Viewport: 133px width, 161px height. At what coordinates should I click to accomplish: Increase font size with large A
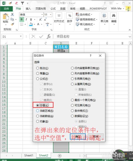pos(40,19)
